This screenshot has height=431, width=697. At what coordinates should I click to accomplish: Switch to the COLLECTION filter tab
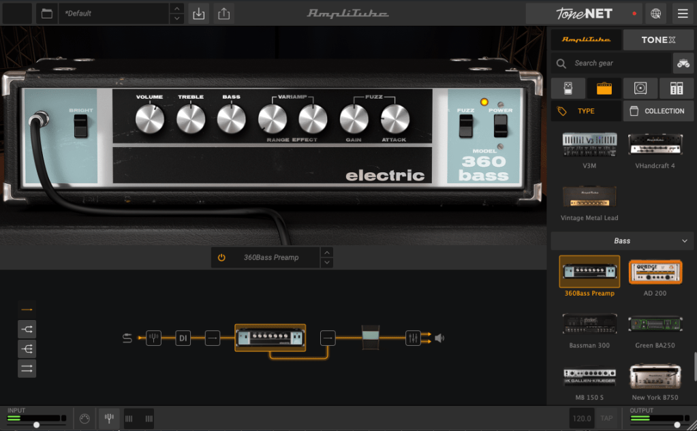coord(657,111)
